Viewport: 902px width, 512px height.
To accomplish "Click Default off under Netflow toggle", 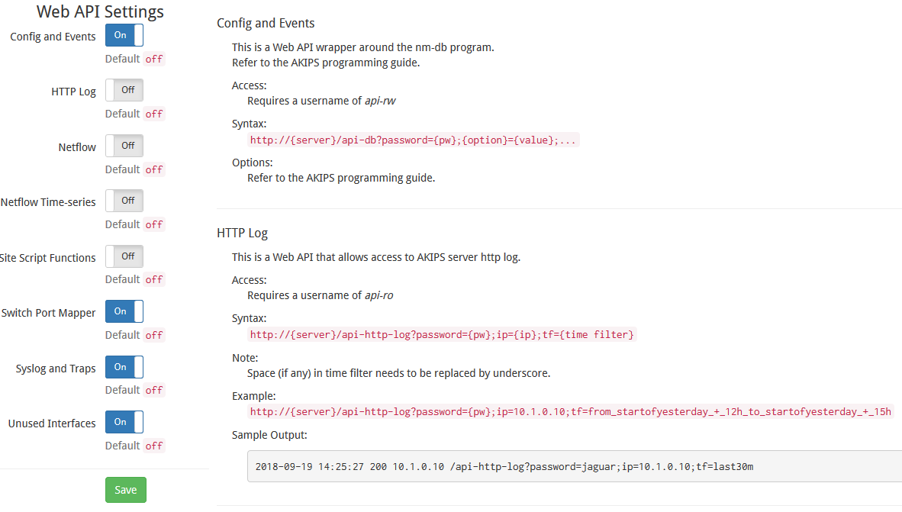I will click(x=134, y=169).
